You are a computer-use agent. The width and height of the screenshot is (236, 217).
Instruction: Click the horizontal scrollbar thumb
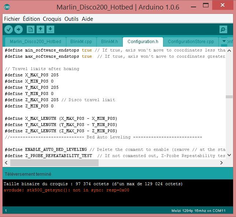tap(54, 163)
